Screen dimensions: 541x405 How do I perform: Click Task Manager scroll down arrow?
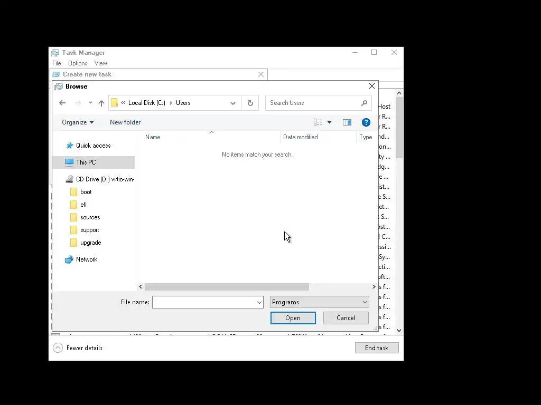(399, 331)
